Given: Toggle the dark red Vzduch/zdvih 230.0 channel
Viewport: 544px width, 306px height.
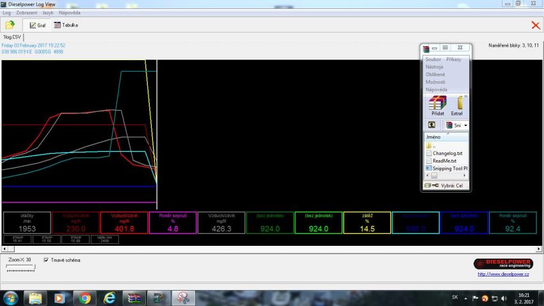Looking at the screenshot, I should (x=76, y=223).
